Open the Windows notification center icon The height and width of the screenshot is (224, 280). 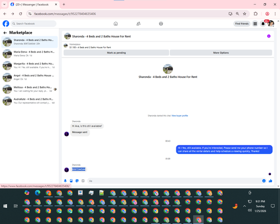273,206
